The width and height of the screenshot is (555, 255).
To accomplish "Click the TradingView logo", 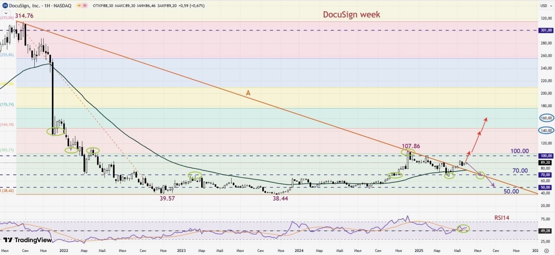I will click(27, 240).
